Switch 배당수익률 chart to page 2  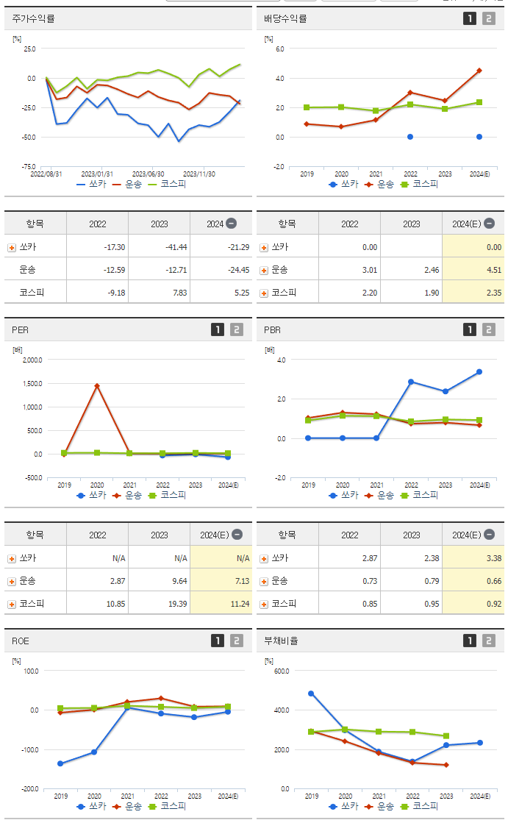(489, 18)
